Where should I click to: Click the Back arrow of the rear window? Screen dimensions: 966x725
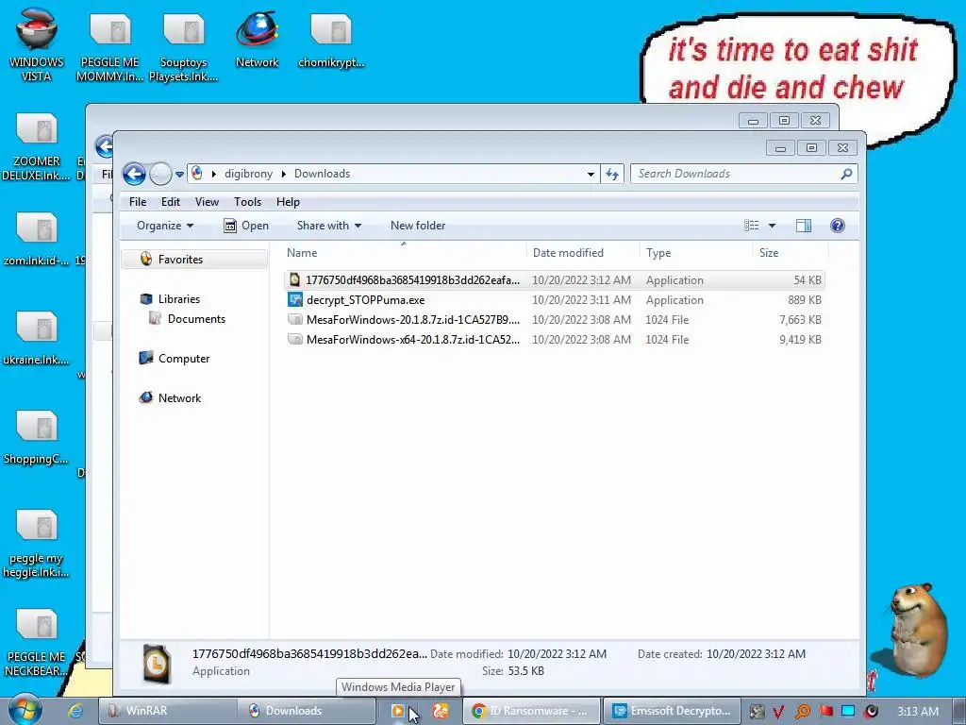point(104,146)
